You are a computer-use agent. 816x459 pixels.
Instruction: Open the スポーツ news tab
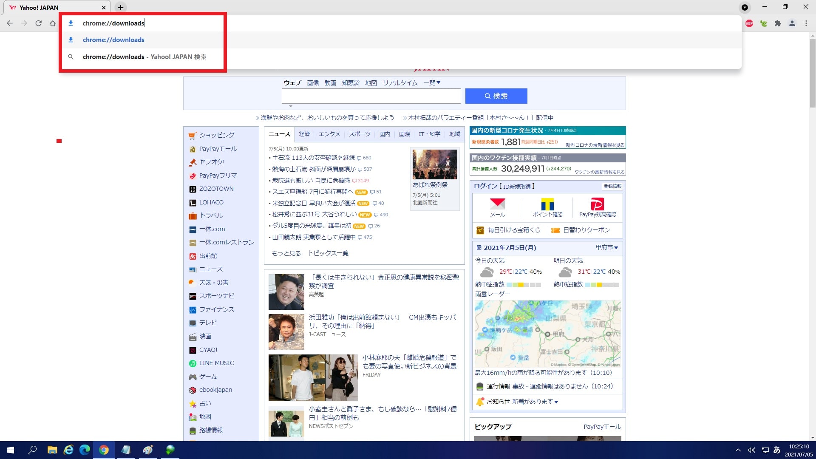click(x=360, y=134)
